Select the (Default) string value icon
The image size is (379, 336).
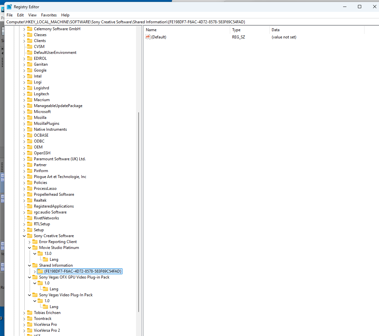(x=148, y=37)
